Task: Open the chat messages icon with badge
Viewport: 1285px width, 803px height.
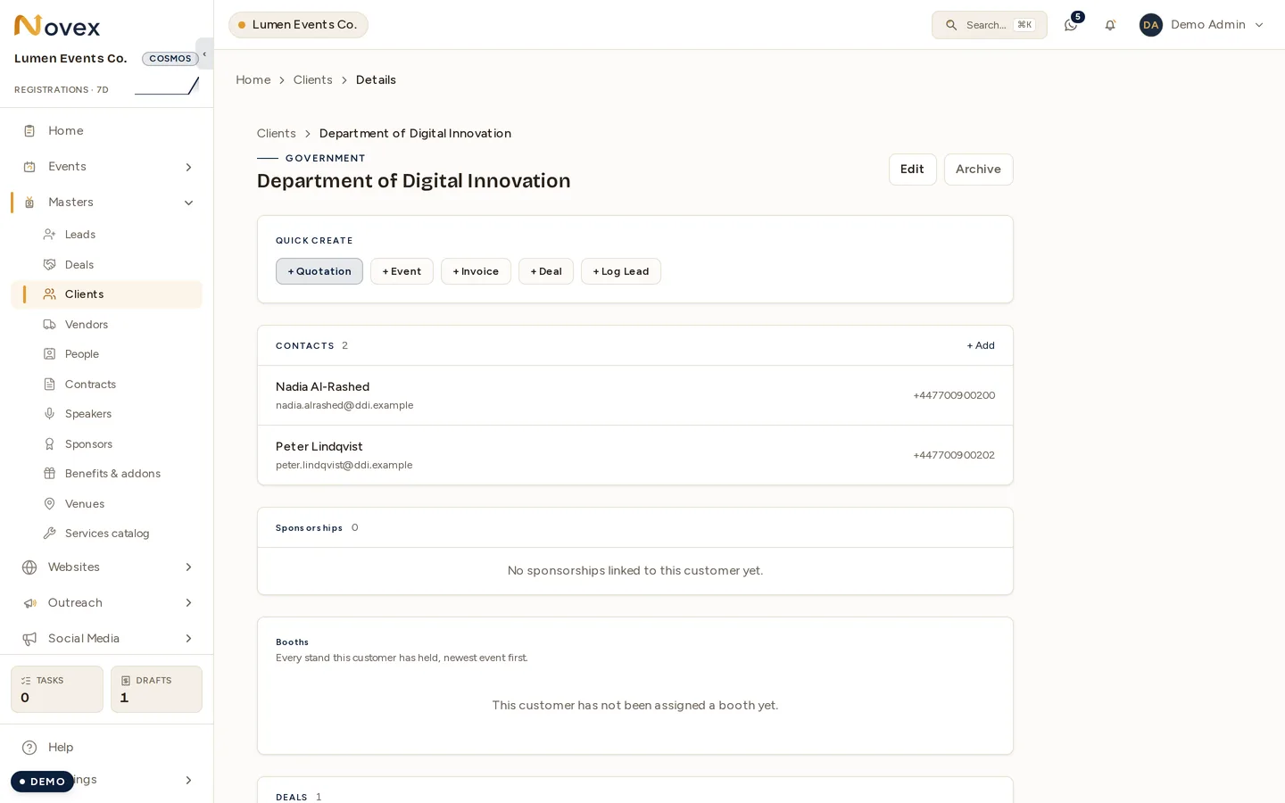Action: pyautogui.click(x=1071, y=25)
